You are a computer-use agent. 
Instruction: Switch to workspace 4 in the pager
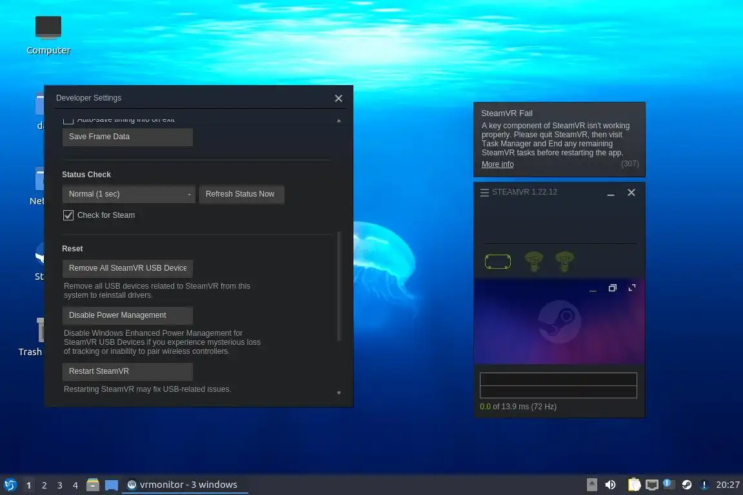coord(75,485)
